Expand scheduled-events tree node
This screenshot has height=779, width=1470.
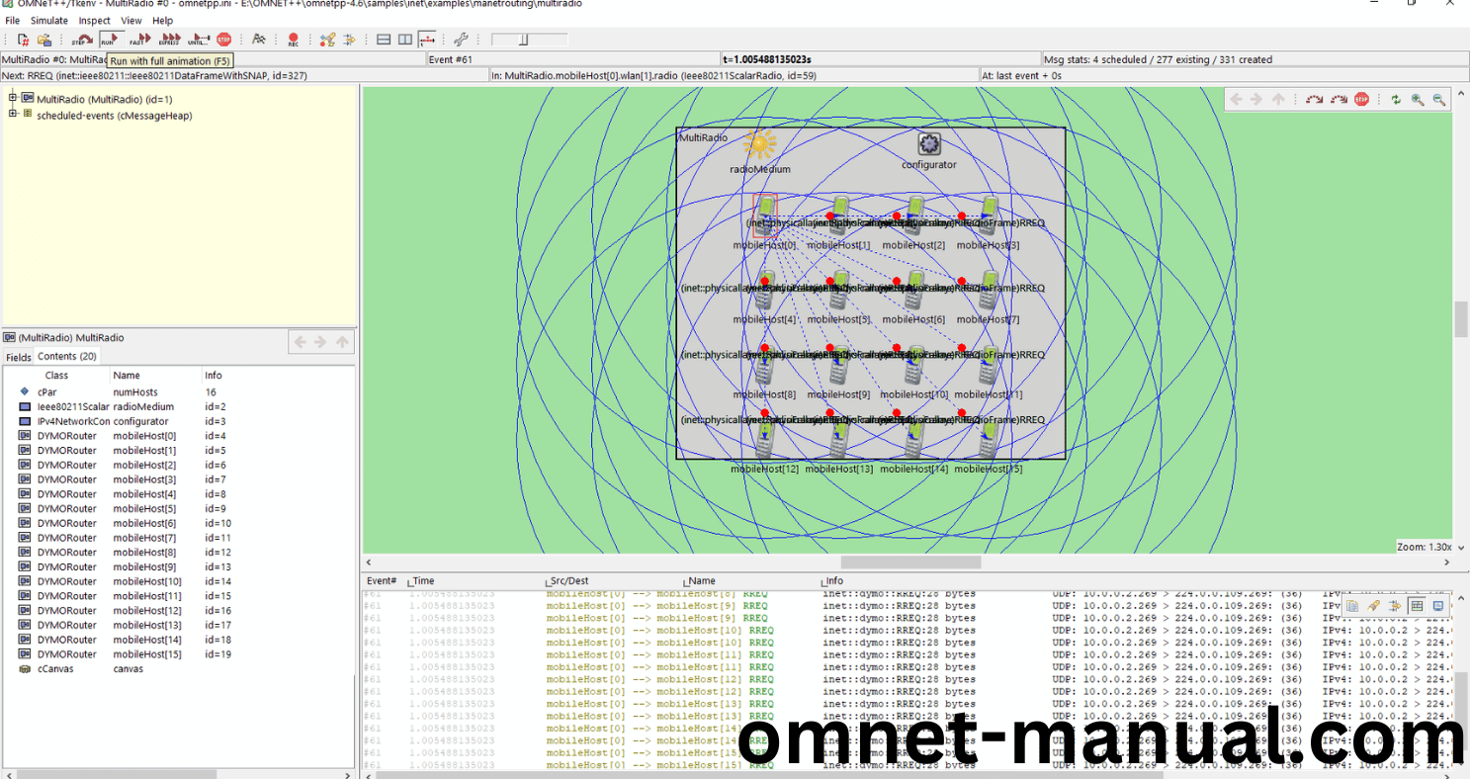pyautogui.click(x=14, y=115)
